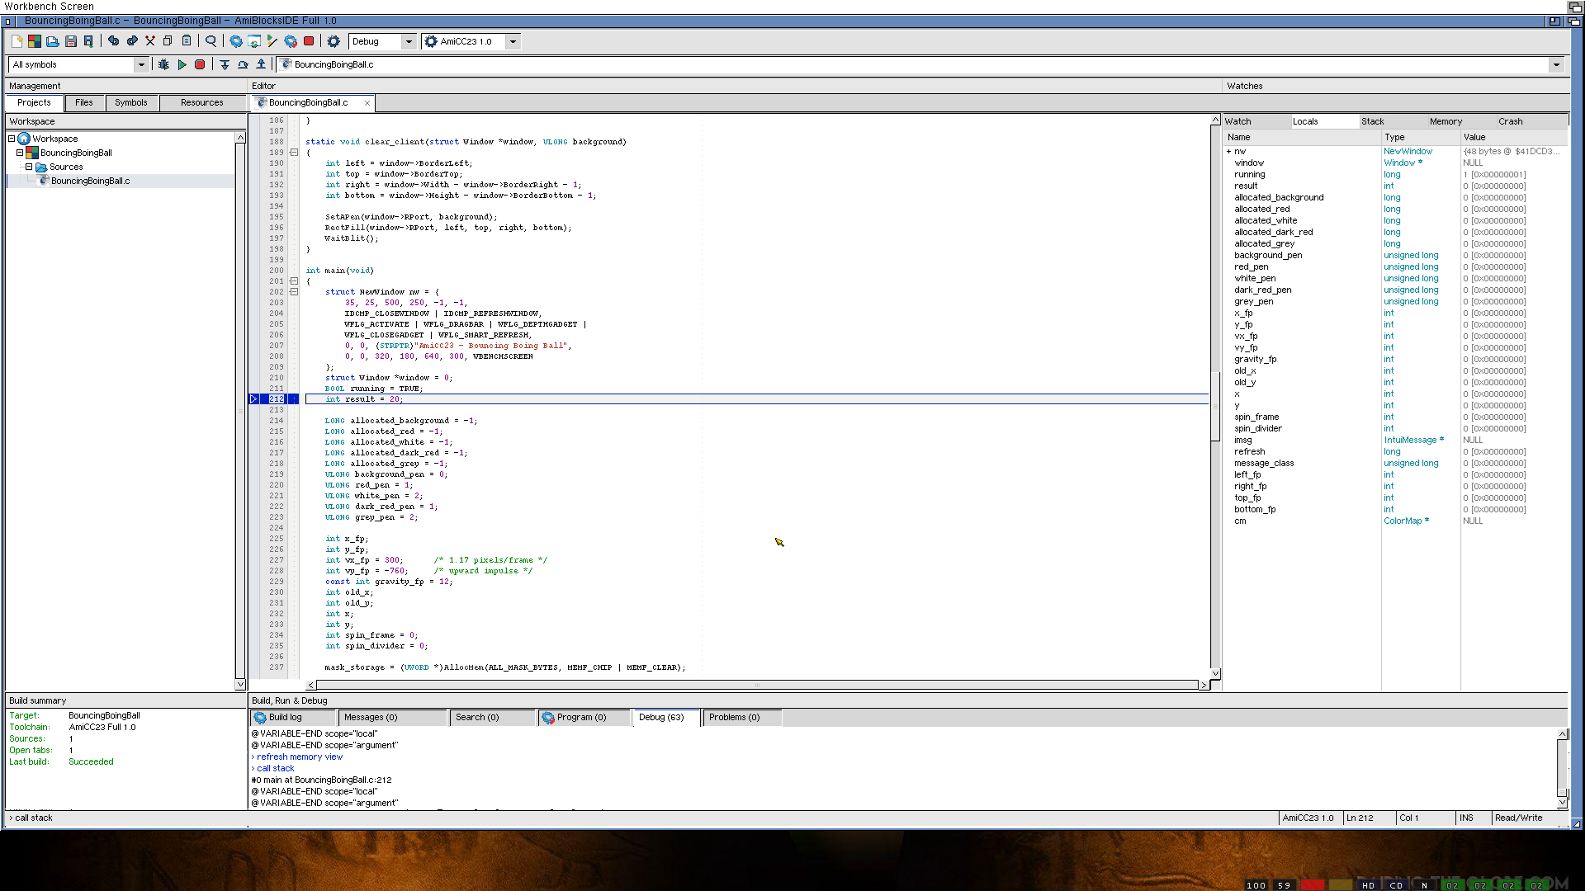Switch to the Resources tab
This screenshot has height=891, width=1585.
[202, 102]
